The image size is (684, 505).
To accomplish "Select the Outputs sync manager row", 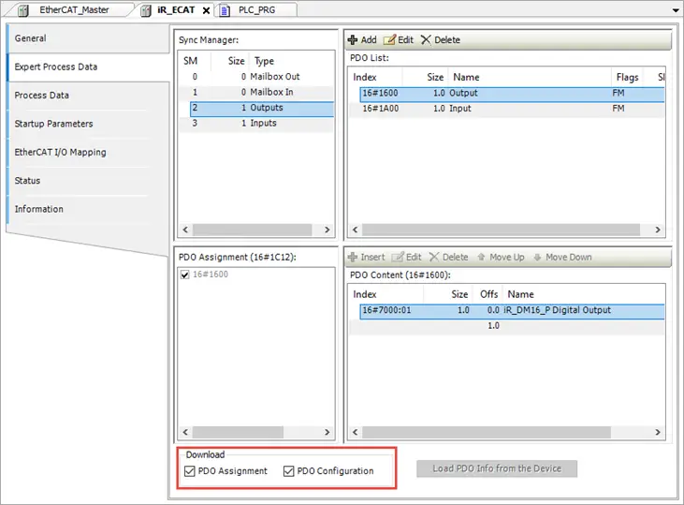I will point(262,108).
